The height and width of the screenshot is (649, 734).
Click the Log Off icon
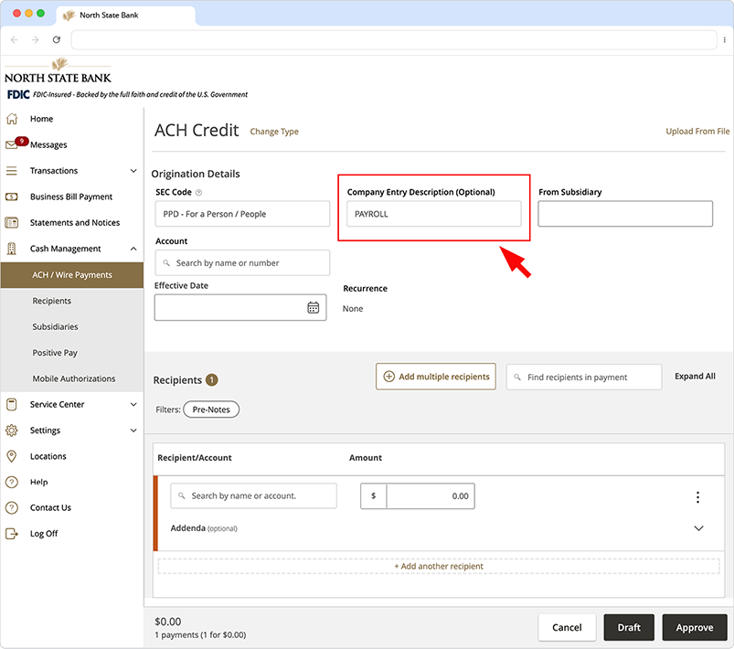click(x=13, y=533)
